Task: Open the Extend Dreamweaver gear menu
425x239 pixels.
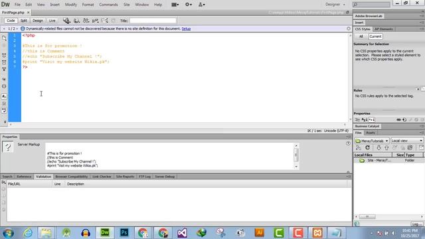Action: [x=189, y=5]
